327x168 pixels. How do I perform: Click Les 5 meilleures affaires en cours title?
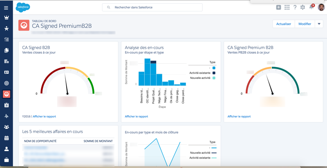pyautogui.click(x=52, y=132)
